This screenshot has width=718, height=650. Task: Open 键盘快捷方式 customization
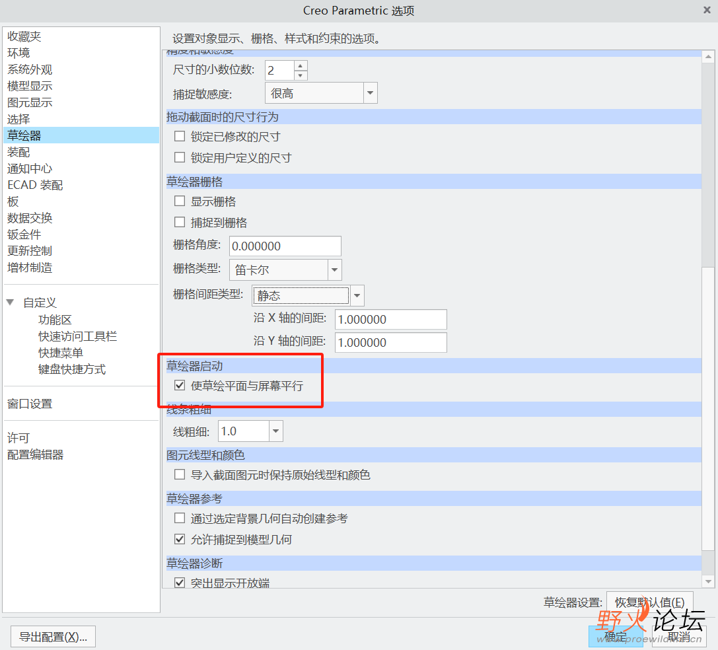pos(72,369)
